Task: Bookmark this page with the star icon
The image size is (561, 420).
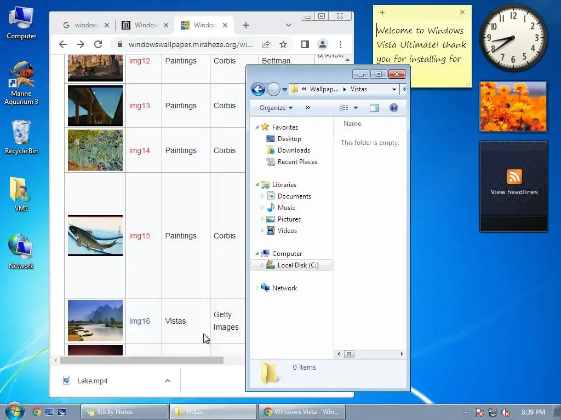Action: click(283, 44)
